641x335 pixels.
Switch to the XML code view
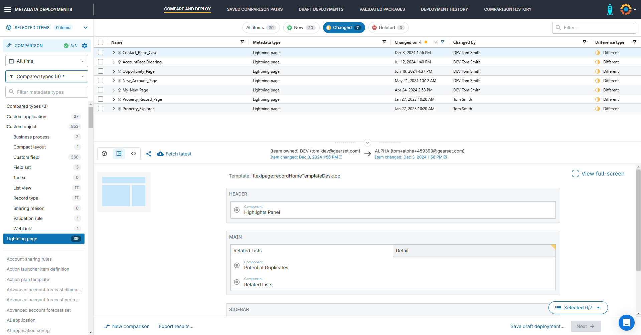[134, 153]
